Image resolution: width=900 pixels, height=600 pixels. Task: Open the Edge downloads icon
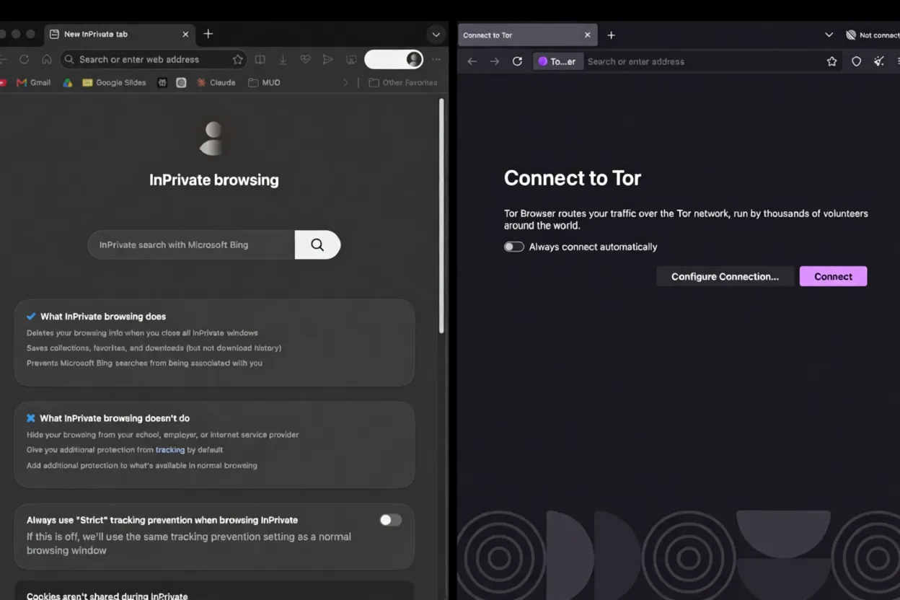point(283,60)
